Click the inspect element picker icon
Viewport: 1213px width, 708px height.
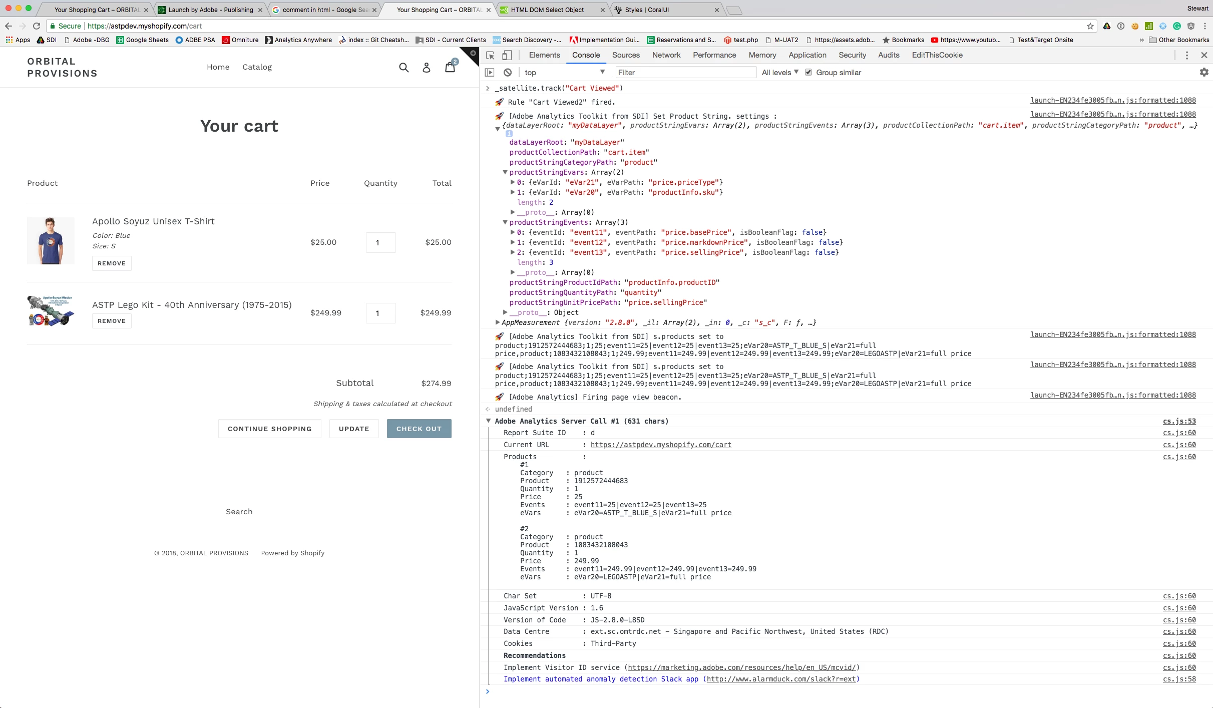point(490,56)
